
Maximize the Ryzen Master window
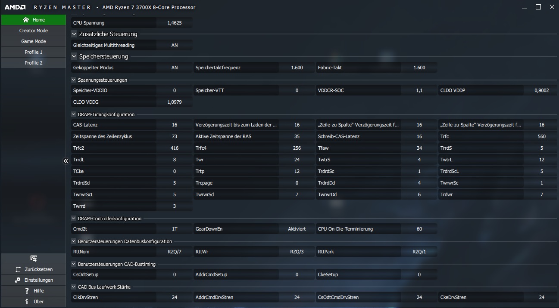[538, 7]
